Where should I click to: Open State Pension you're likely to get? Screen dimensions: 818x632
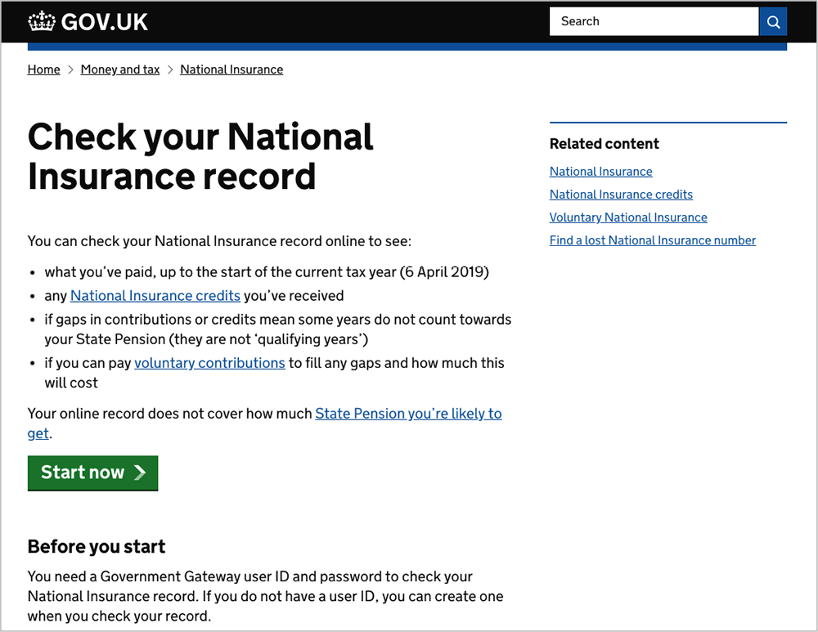click(408, 414)
